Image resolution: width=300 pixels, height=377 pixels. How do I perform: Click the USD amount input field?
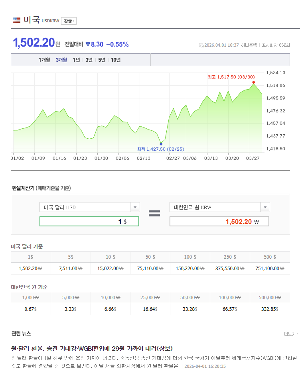tap(89, 222)
